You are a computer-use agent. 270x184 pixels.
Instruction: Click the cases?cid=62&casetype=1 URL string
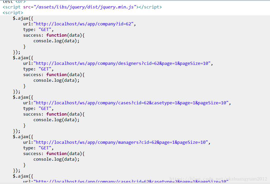[x=131, y=103]
